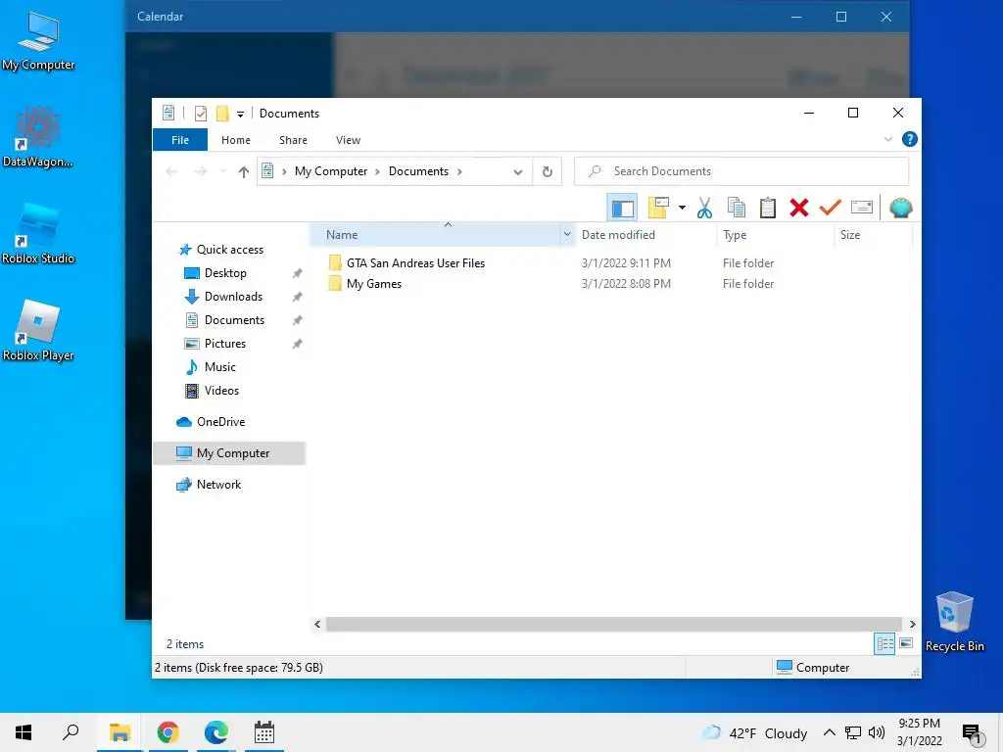The width and height of the screenshot is (1003, 752).
Task: Open the recent locations dropdown
Action: [x=222, y=171]
